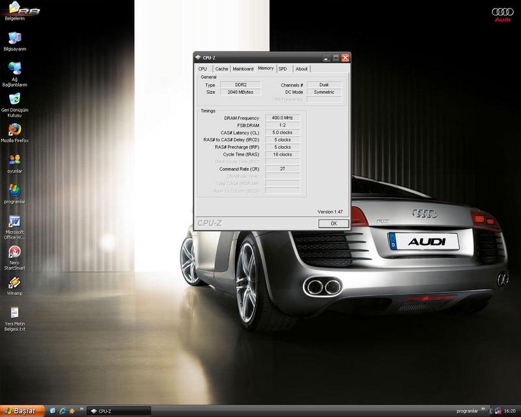Switch to the CPU tab
The image size is (521, 417).
point(203,69)
